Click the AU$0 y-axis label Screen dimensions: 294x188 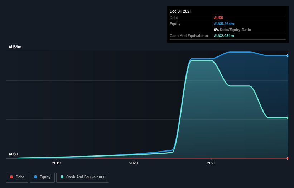pos(13,154)
